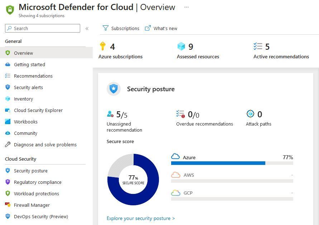Click into the Search field
Screen dimensions: 319x225
point(43,28)
